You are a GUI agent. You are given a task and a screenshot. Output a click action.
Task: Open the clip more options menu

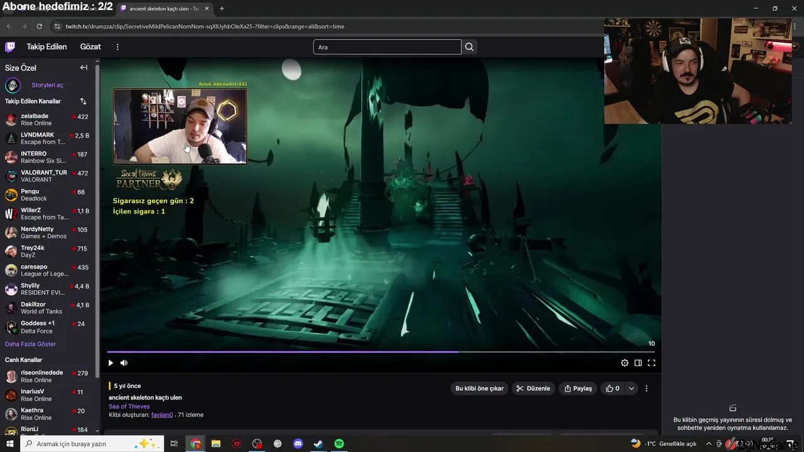[646, 389]
